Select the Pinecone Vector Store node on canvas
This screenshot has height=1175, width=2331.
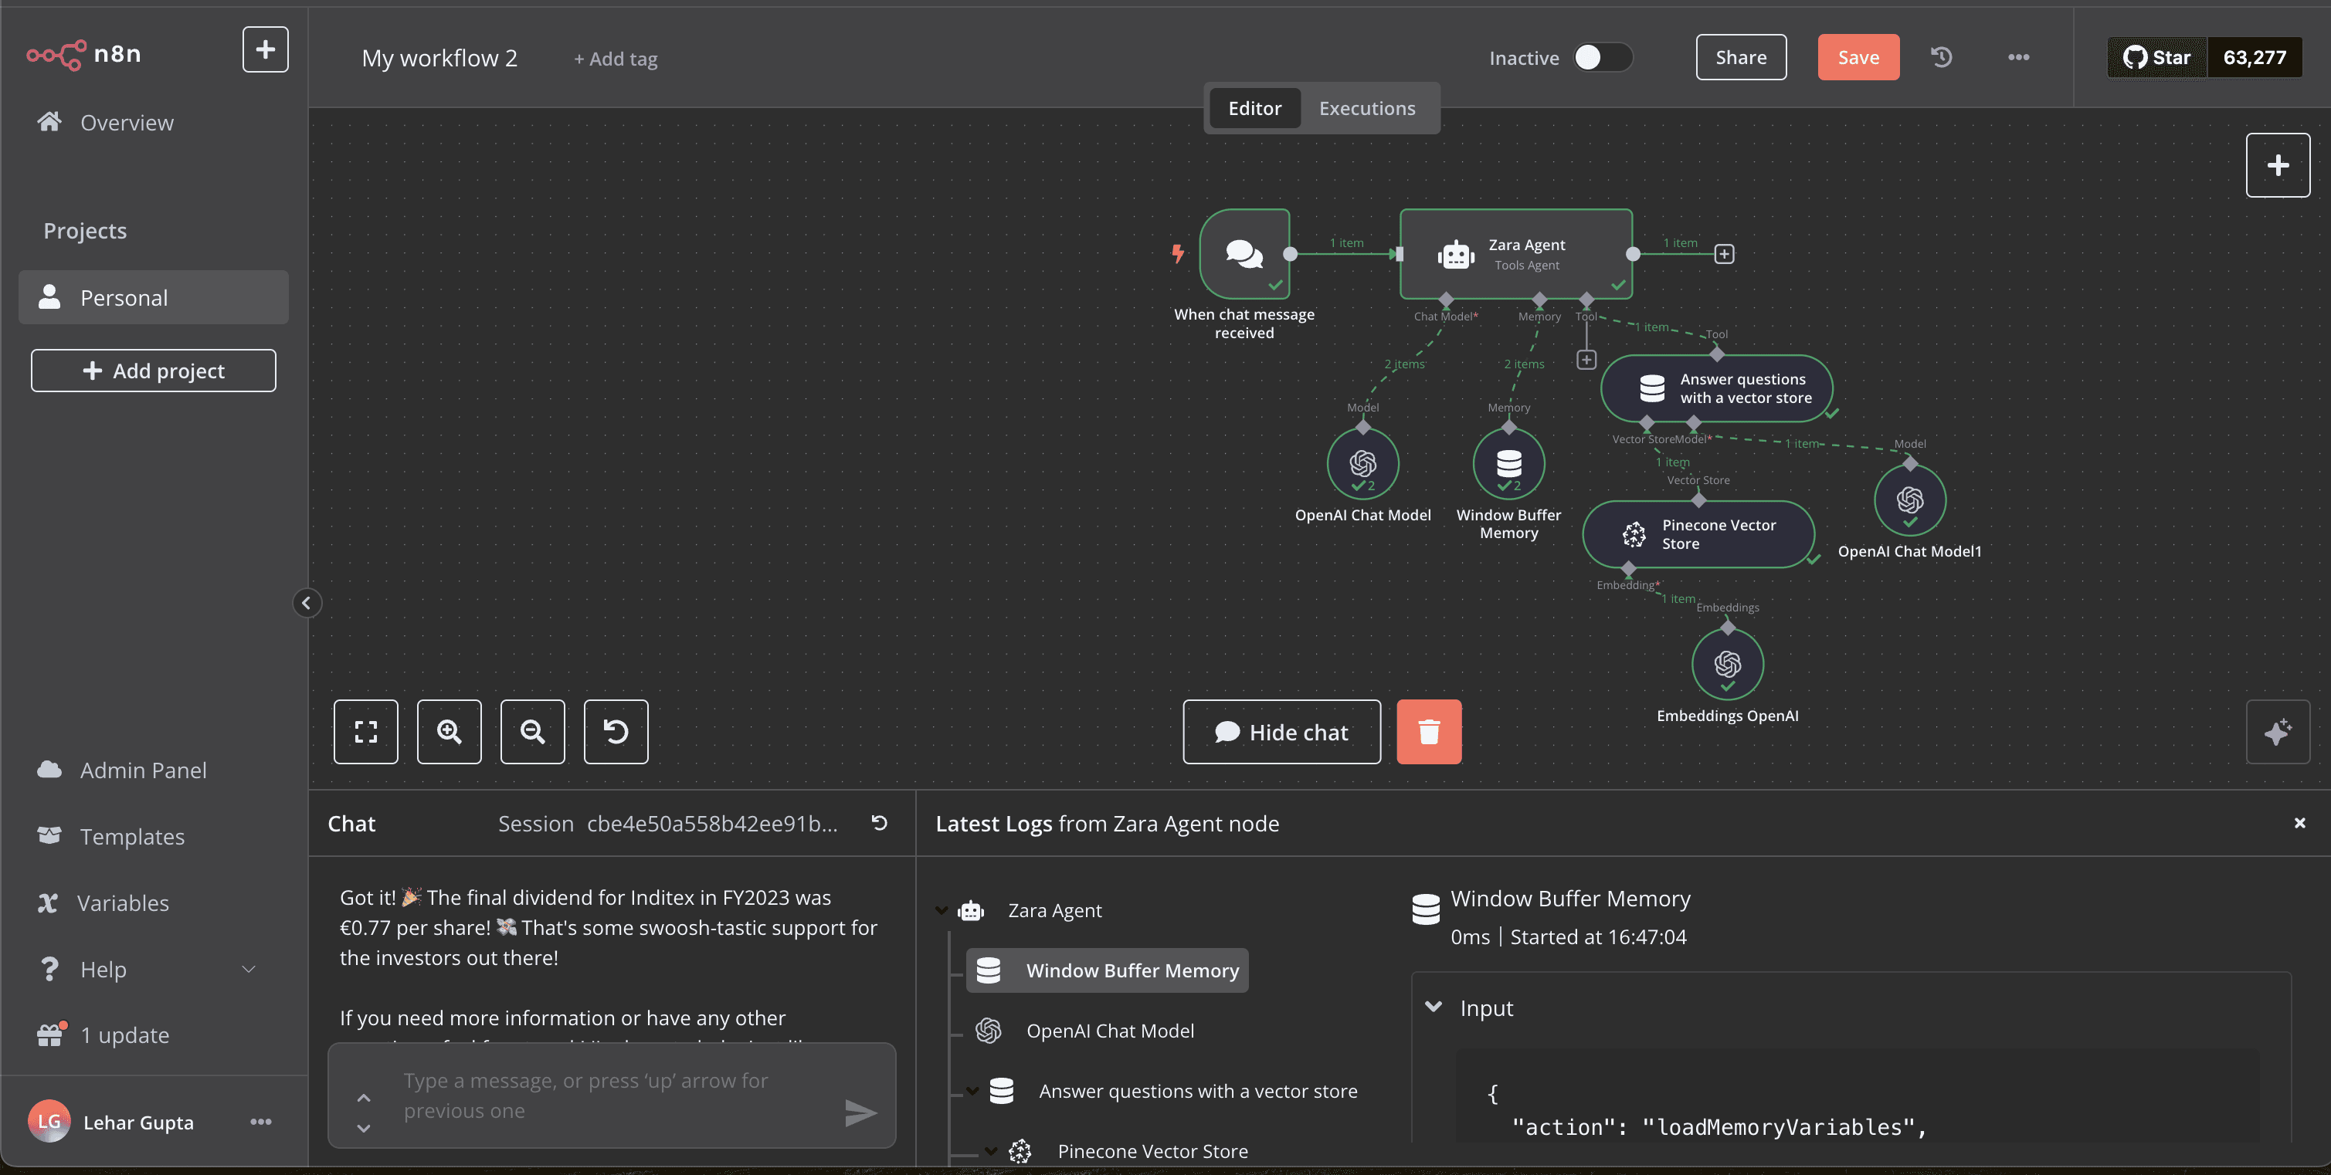pos(1698,534)
